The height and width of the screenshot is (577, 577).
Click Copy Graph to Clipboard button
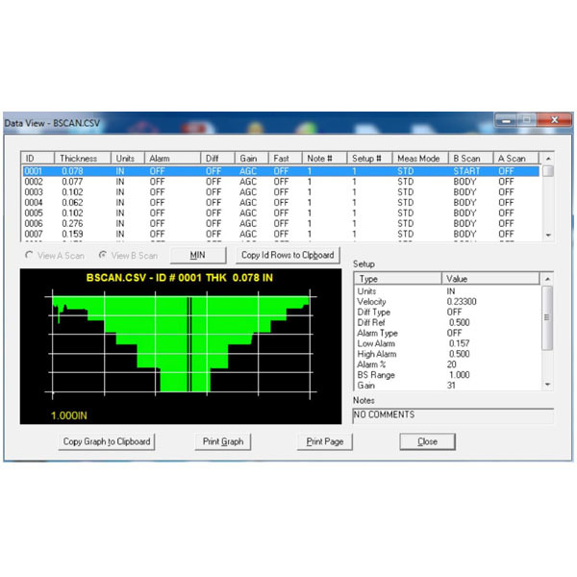pos(107,441)
